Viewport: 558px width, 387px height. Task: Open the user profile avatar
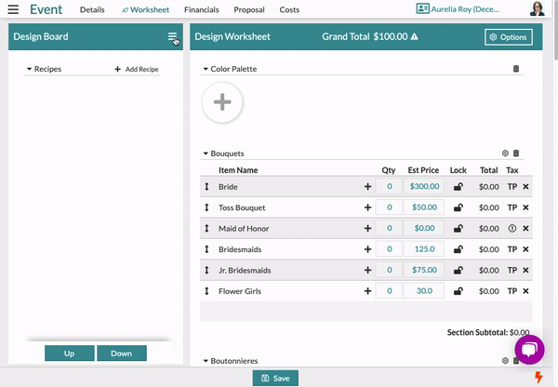tap(537, 9)
